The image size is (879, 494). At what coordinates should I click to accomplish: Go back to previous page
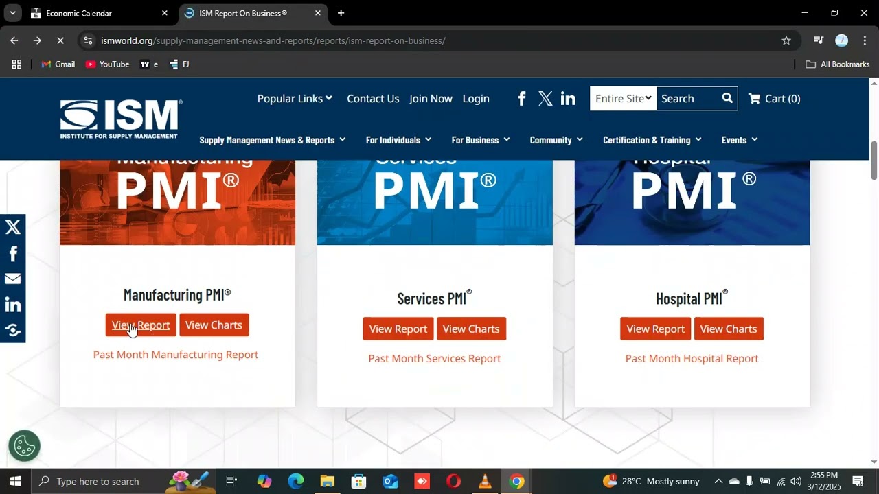click(14, 40)
